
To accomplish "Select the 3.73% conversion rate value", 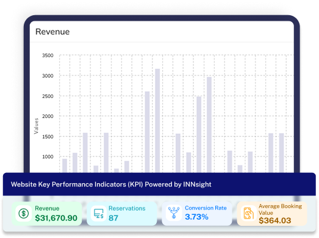I will [196, 217].
